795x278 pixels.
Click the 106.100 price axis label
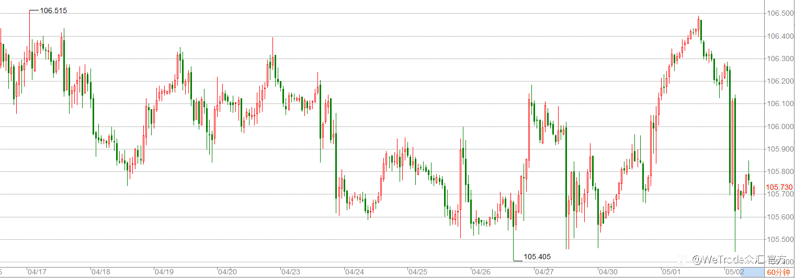click(779, 103)
